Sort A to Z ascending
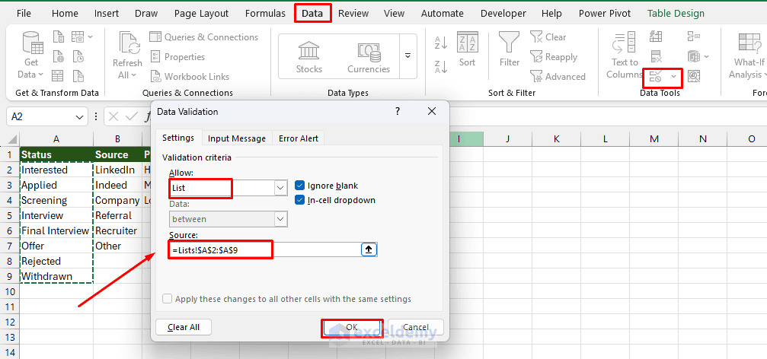This screenshot has width=767, height=359. pyautogui.click(x=441, y=43)
